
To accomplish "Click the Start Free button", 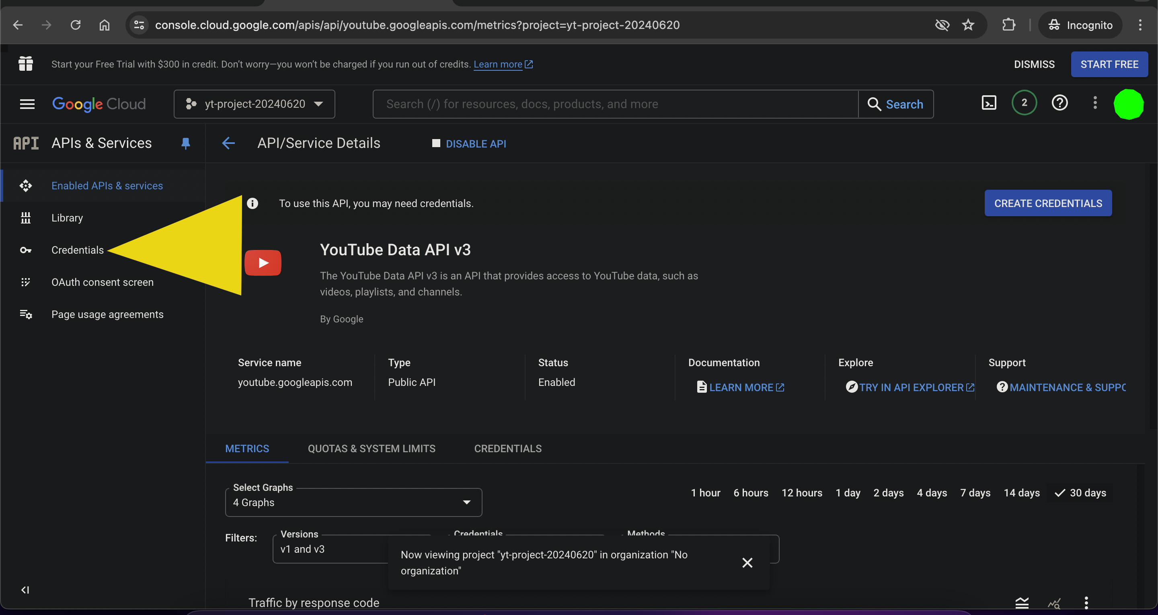I will pyautogui.click(x=1109, y=64).
